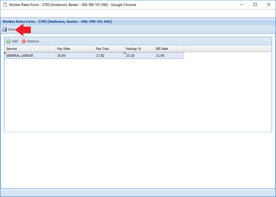The image size is (276, 197).
Task: Close the Worker Rates Form window
Action: [269, 4]
